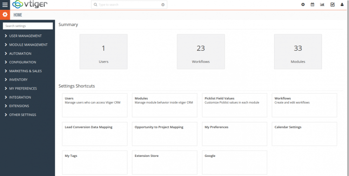Click the vtiger logo
The height and width of the screenshot is (176, 349).
coord(30,5)
